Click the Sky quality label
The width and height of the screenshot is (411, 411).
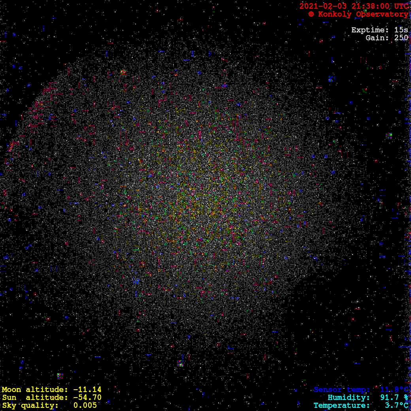(30, 405)
